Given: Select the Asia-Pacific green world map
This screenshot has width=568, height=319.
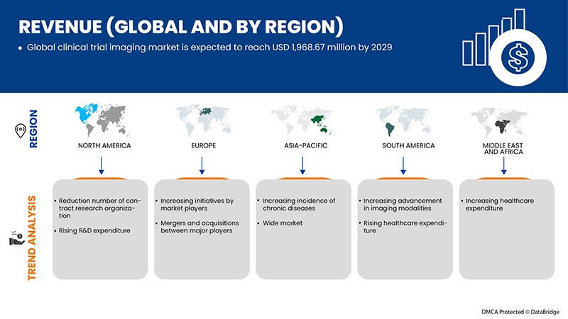Looking at the screenshot, I should [x=303, y=121].
